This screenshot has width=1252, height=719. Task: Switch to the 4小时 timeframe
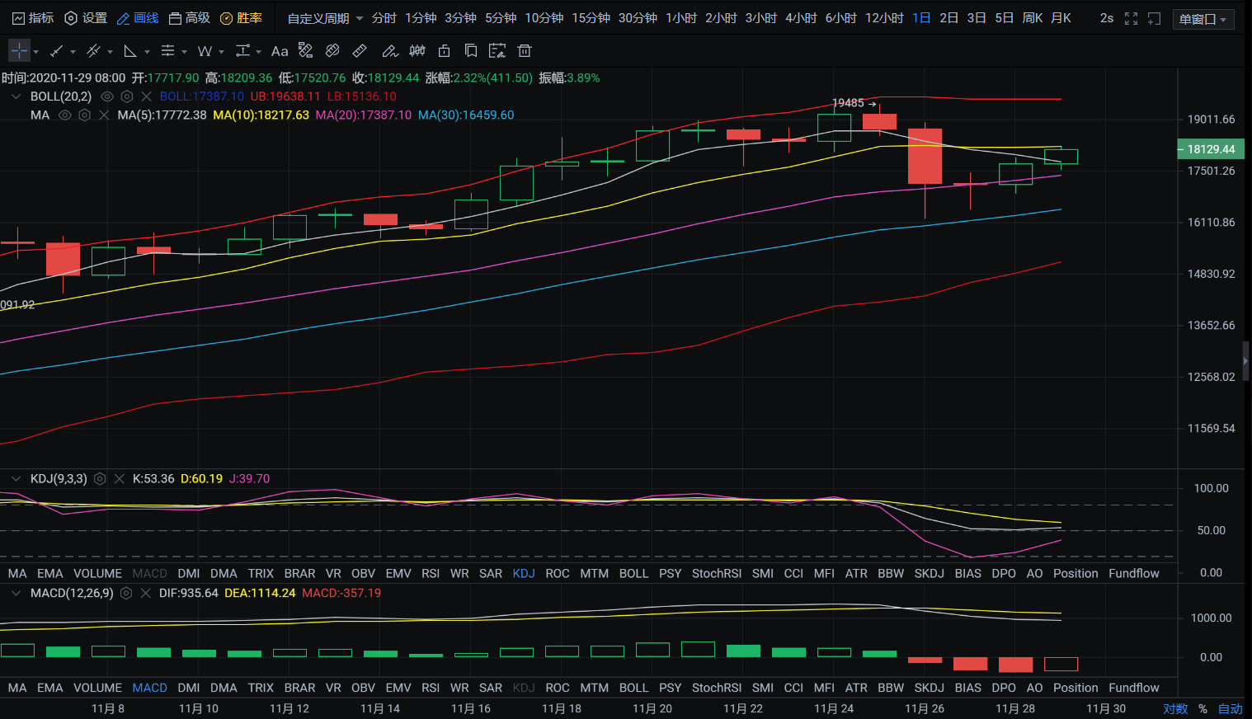coord(800,18)
